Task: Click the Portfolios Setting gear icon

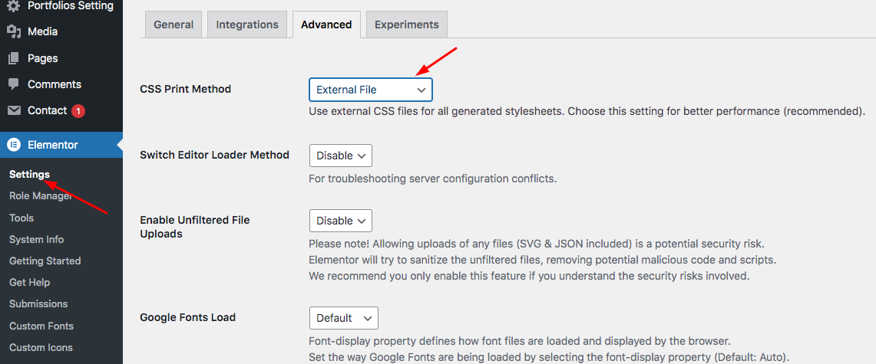Action: point(14,6)
